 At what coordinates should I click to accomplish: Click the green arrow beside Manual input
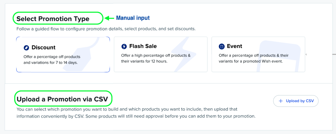coord(110,18)
